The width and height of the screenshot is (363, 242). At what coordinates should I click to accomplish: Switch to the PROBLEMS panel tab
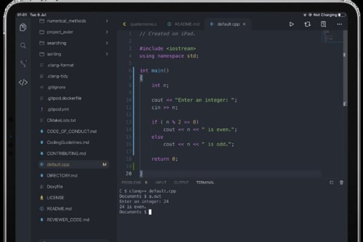coord(131,182)
